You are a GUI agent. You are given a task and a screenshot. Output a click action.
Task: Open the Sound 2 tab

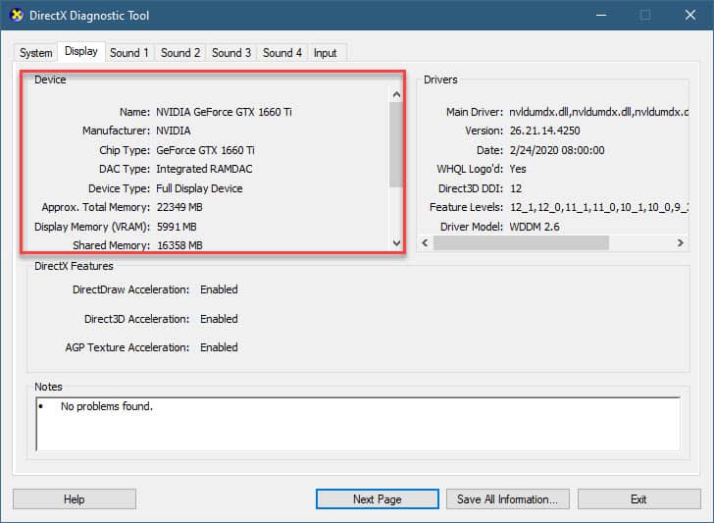tap(180, 53)
